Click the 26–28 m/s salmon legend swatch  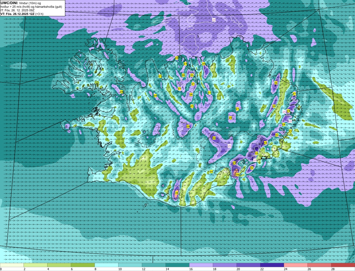coord(319,265)
